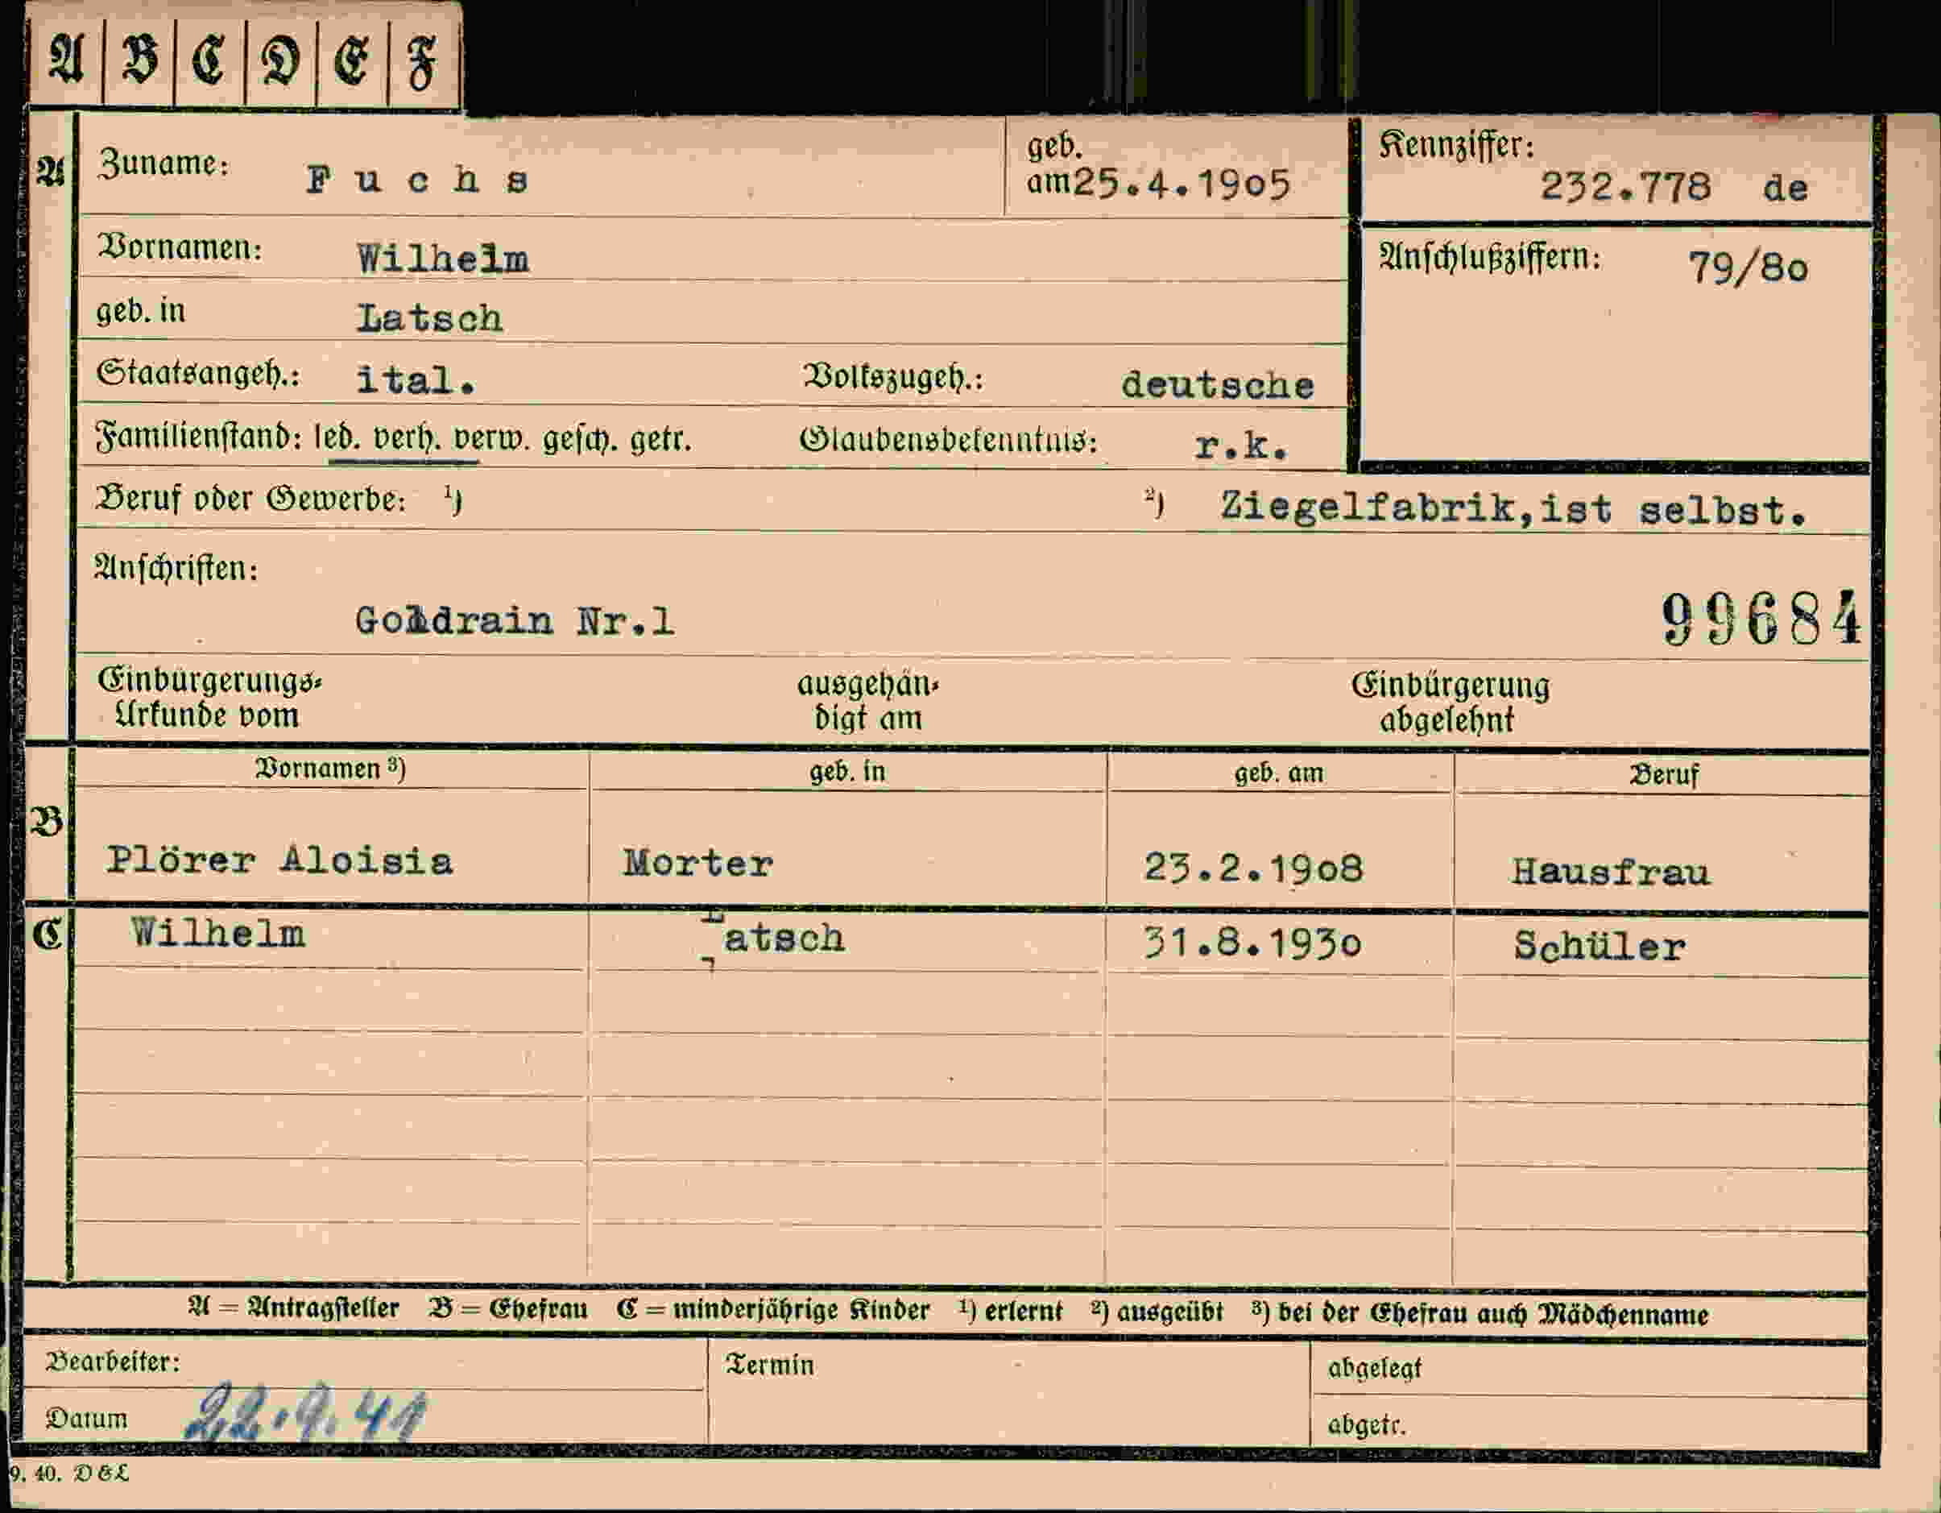Click the Kennziffer number '232.778'
This screenshot has height=1513, width=1941.
pos(1624,187)
